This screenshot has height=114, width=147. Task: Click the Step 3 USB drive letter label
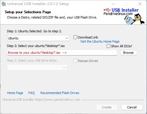coord(32,61)
